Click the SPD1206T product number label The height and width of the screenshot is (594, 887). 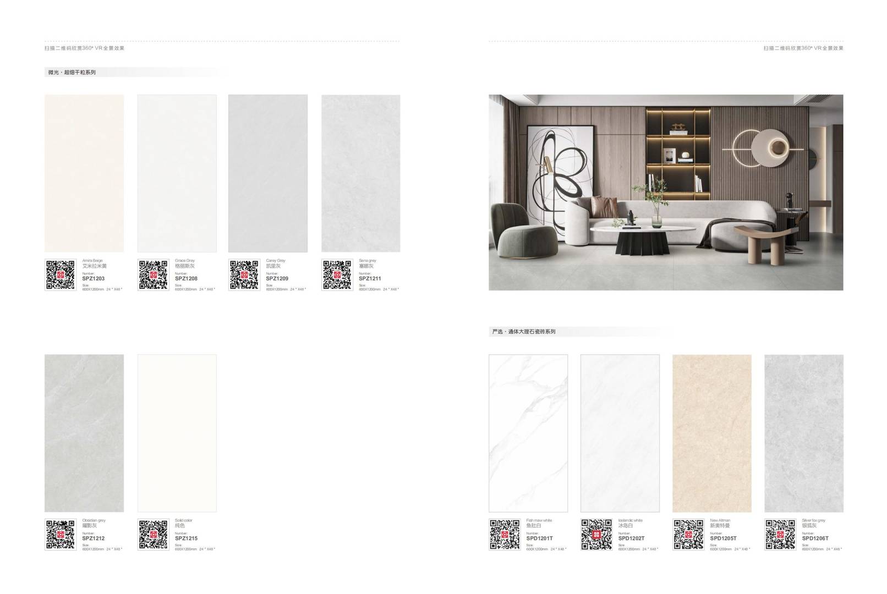[815, 538]
